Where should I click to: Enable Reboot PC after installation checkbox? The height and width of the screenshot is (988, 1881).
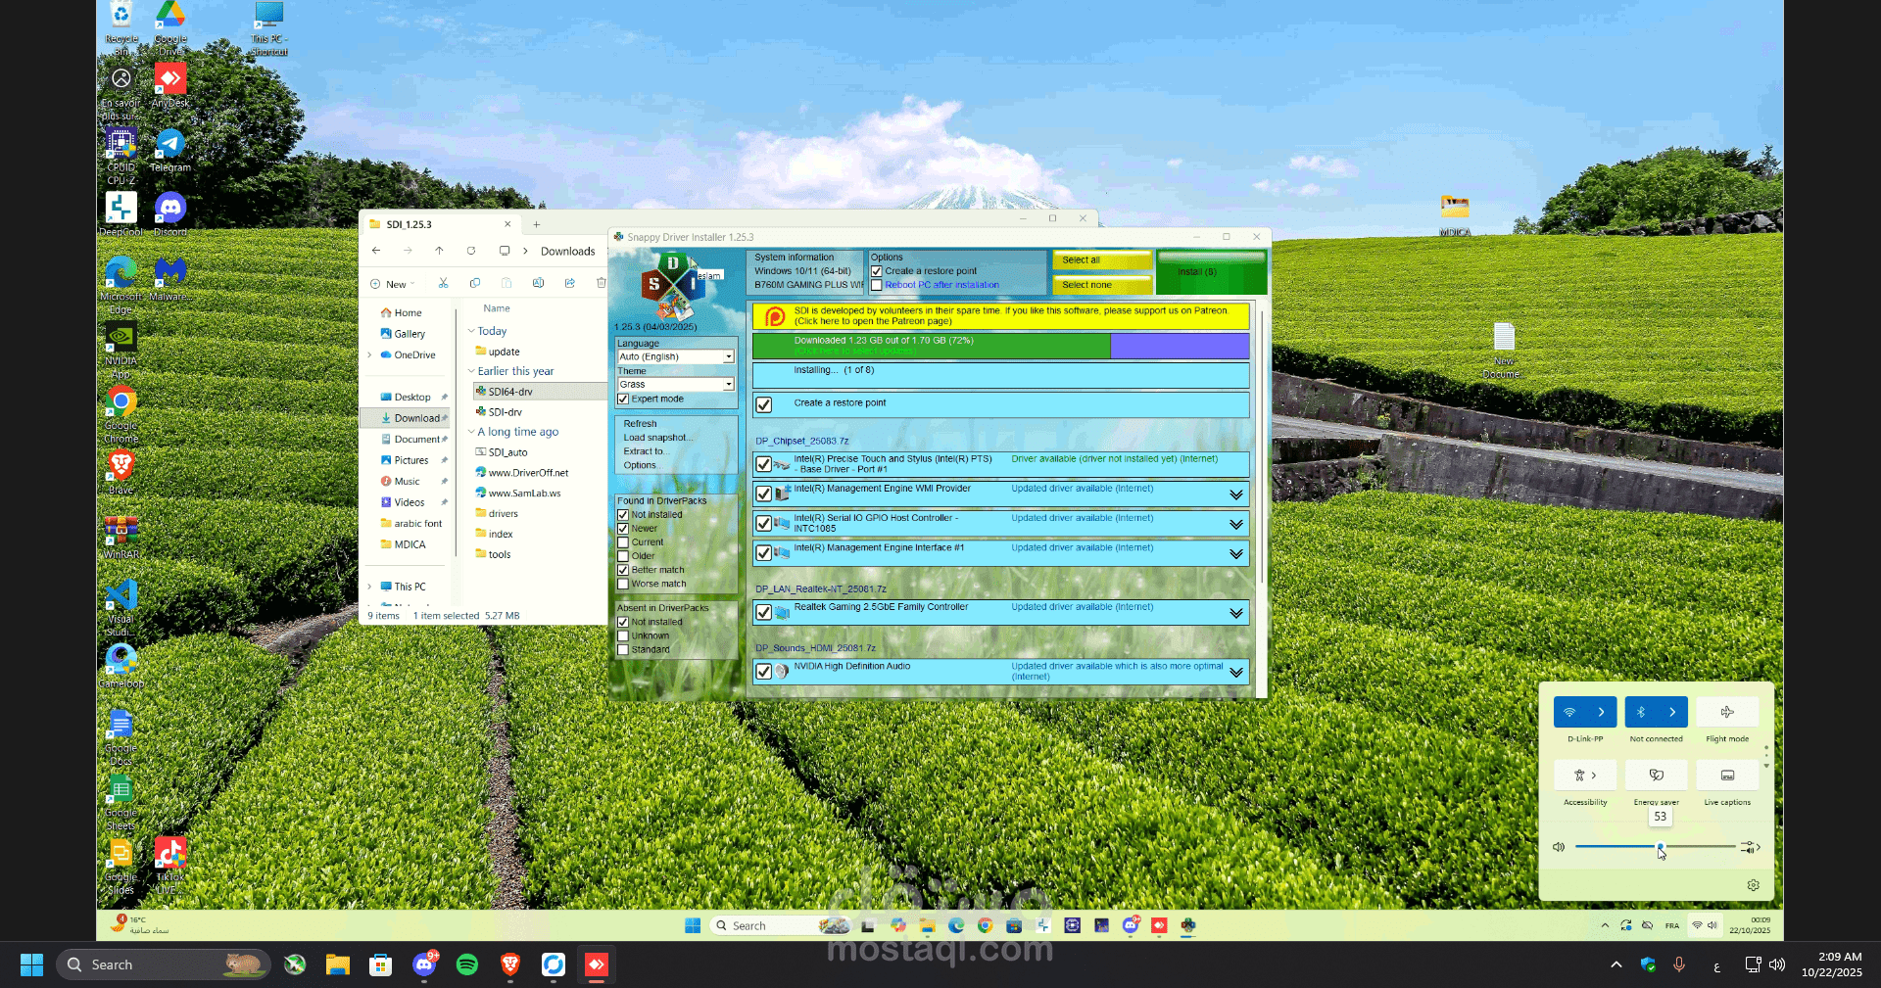(x=877, y=285)
